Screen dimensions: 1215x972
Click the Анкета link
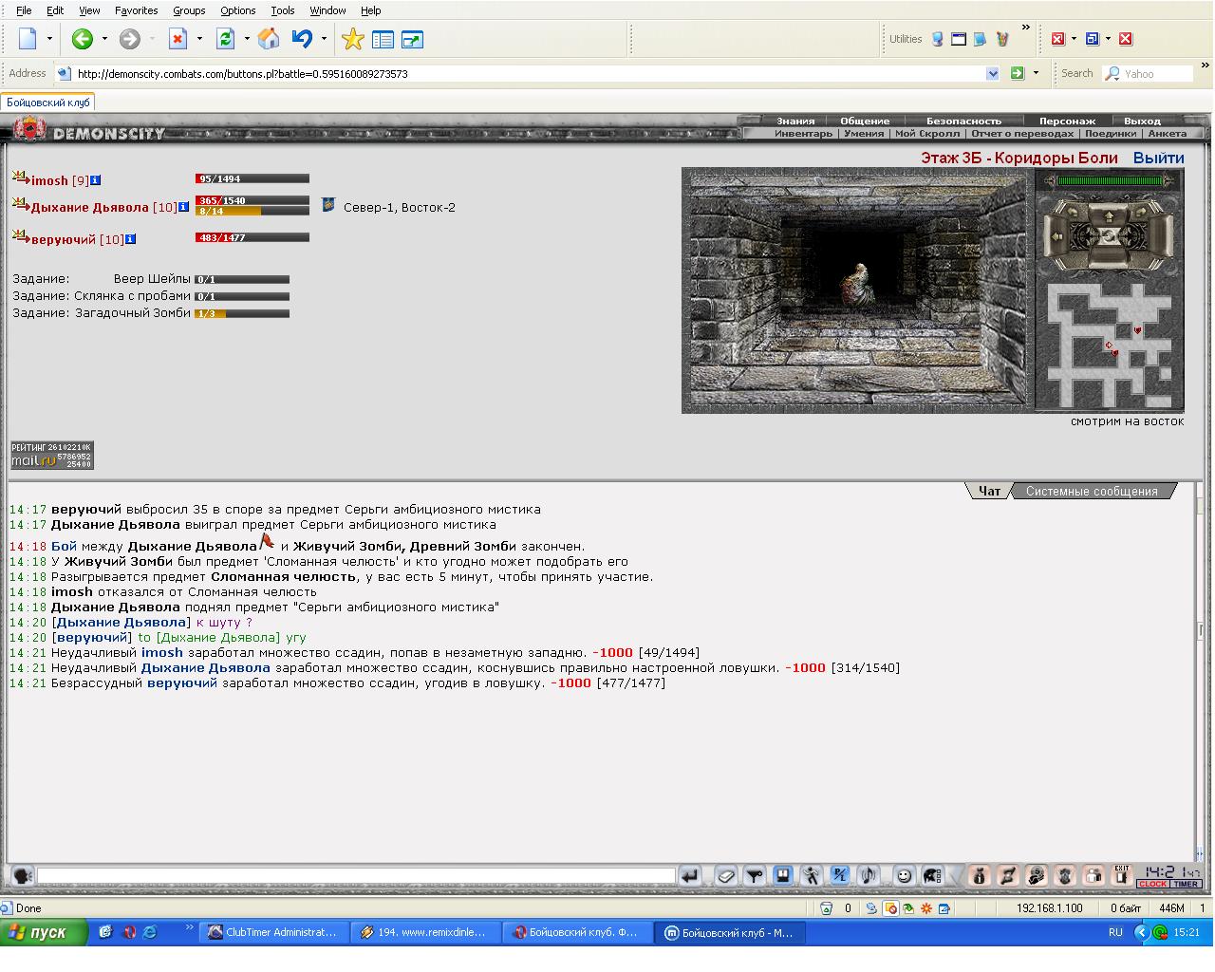(x=1167, y=133)
